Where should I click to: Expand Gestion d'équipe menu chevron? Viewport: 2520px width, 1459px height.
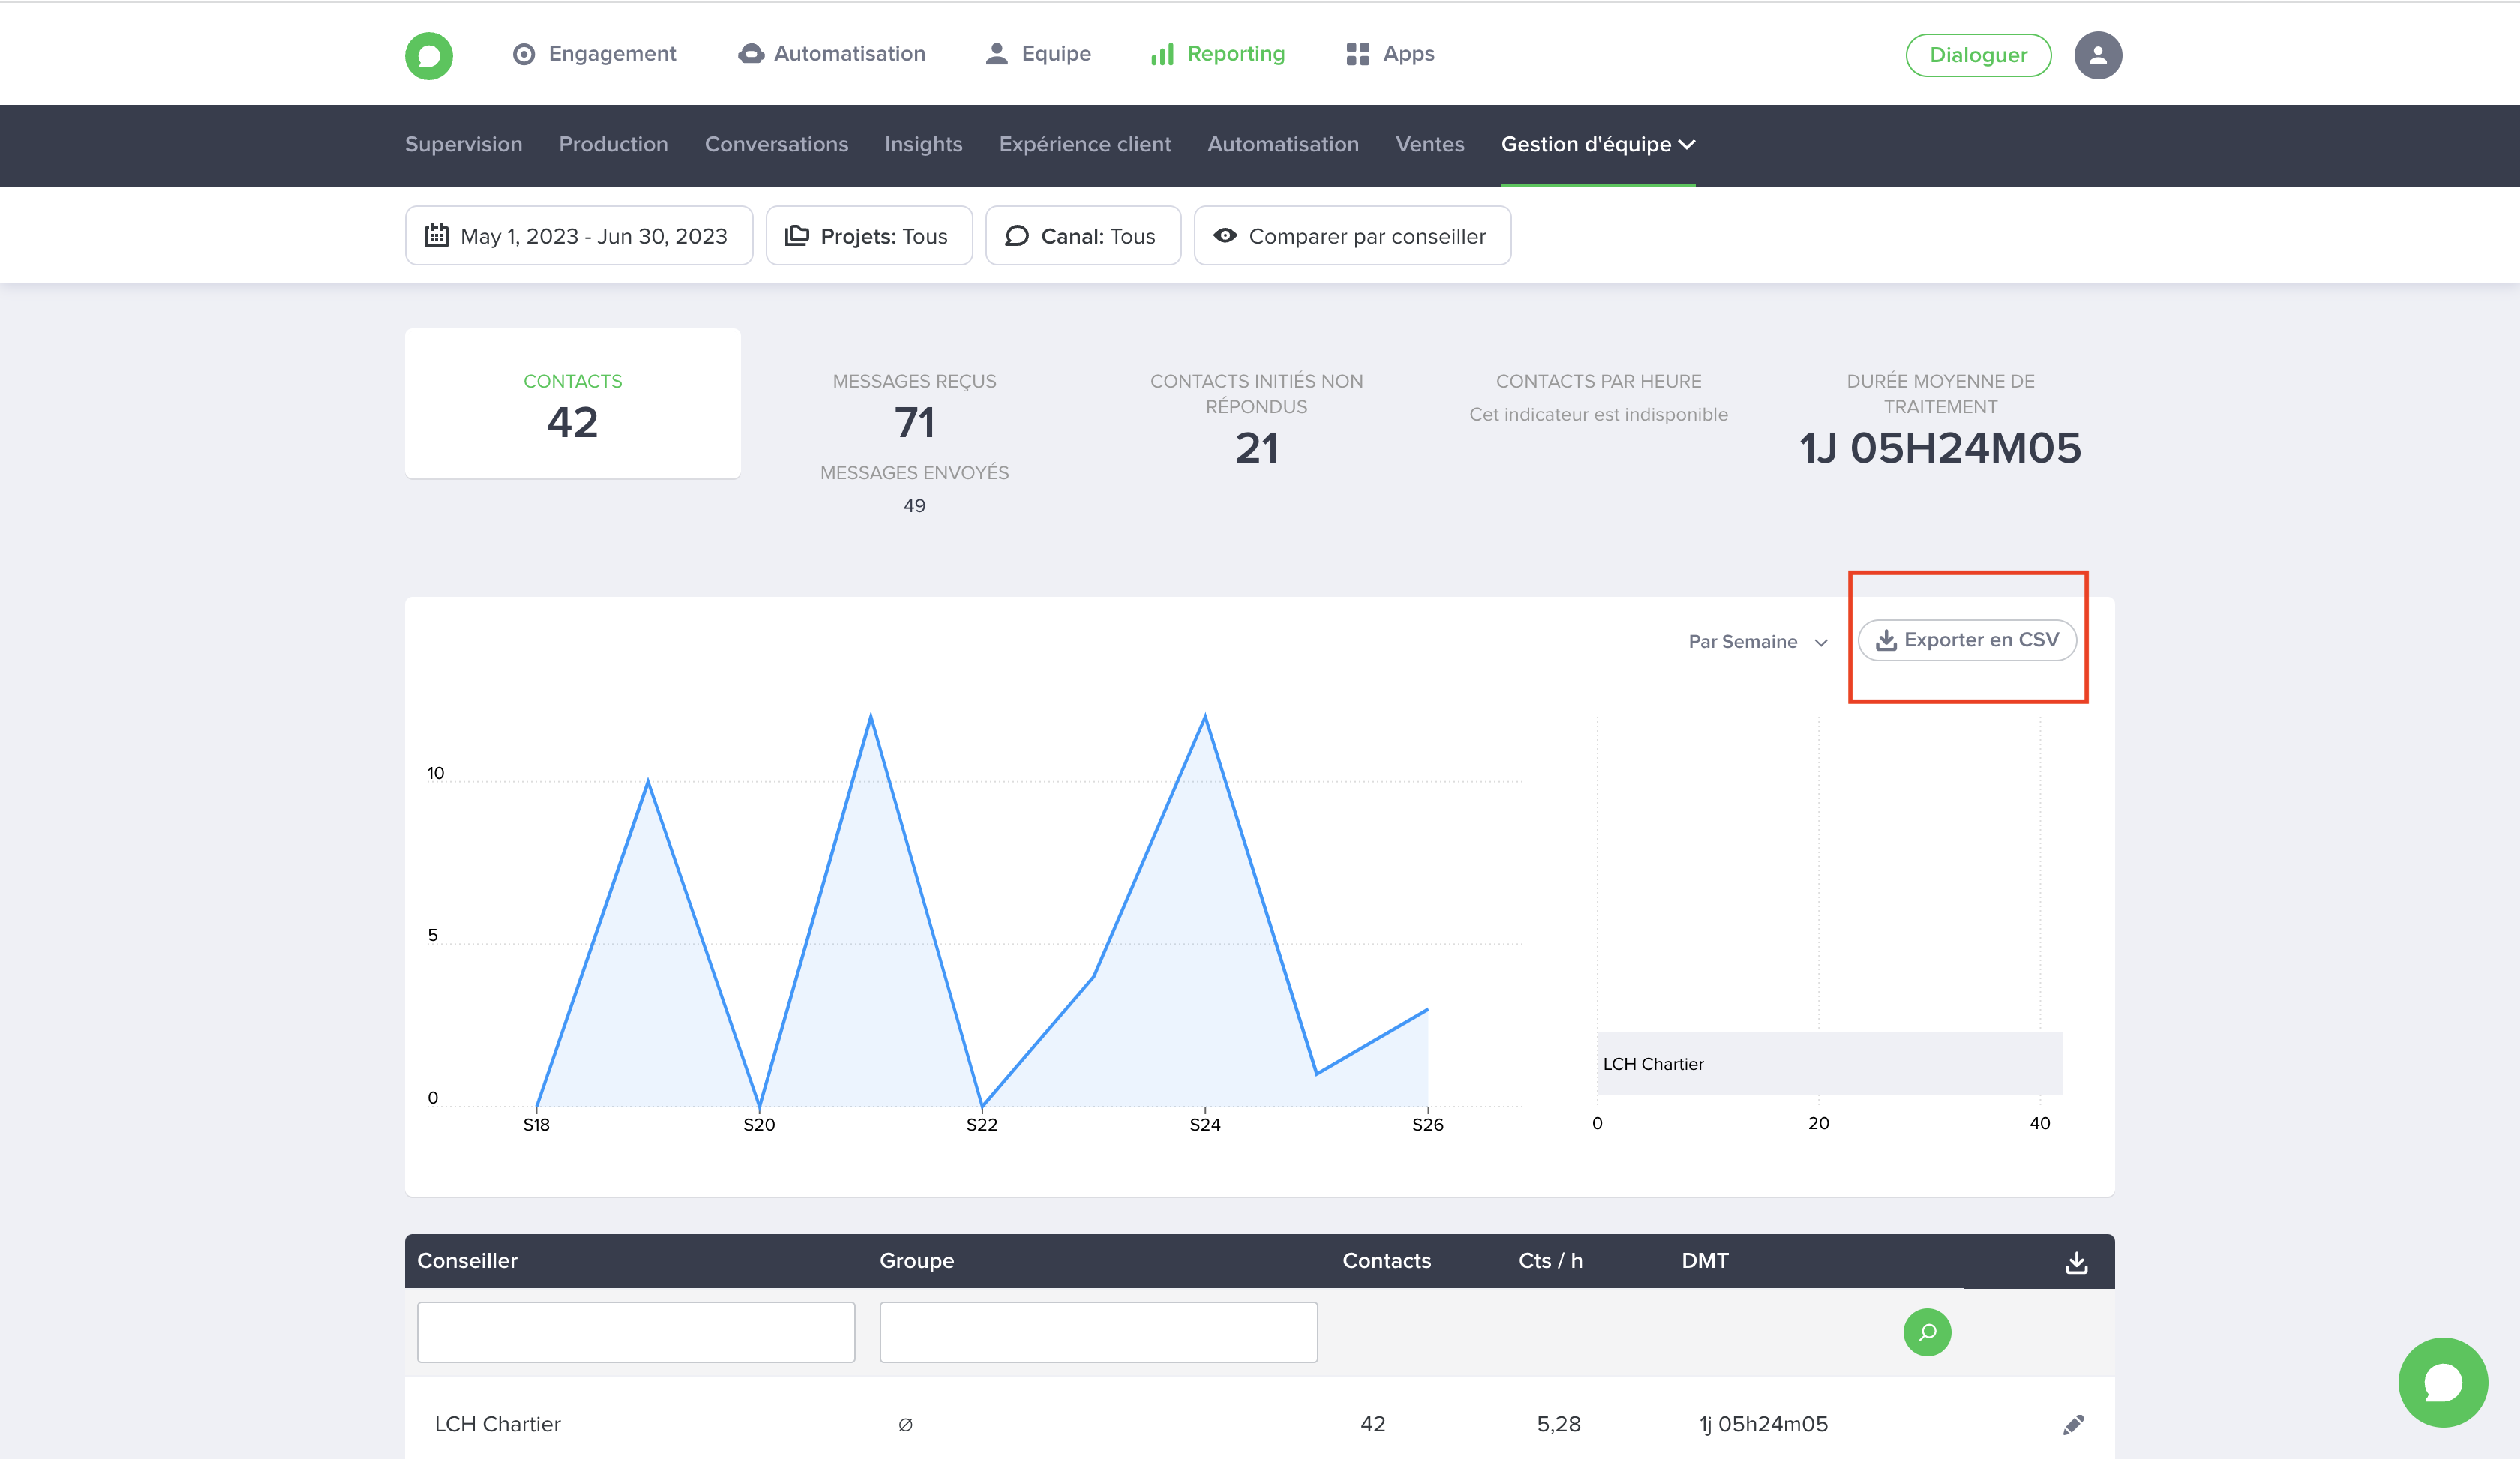pyautogui.click(x=1687, y=145)
